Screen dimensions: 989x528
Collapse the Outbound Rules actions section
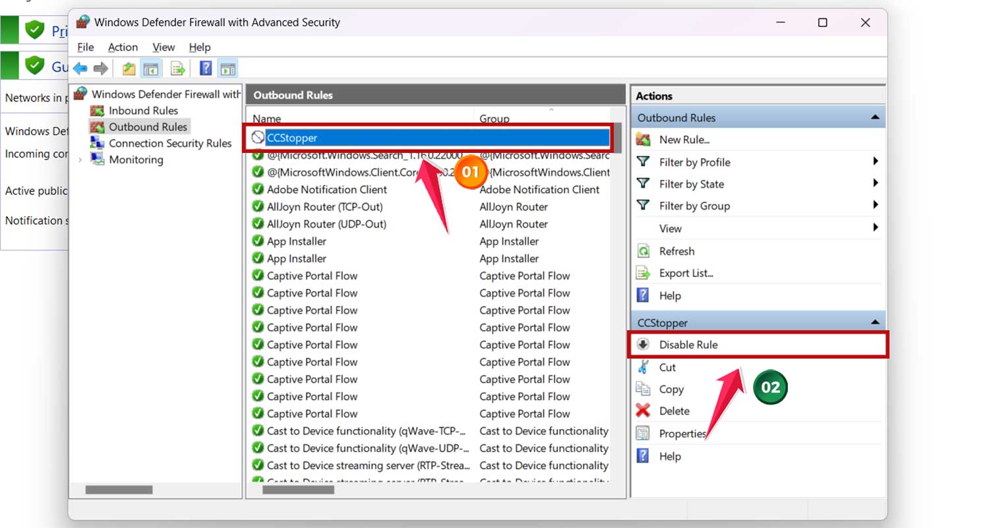coord(875,117)
